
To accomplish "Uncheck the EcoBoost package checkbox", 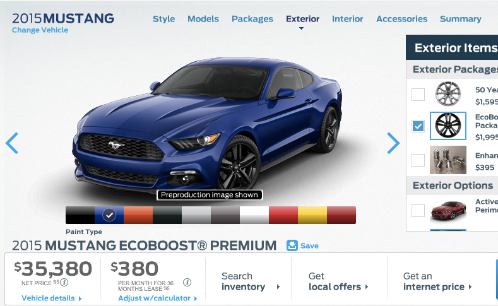I will [418, 126].
